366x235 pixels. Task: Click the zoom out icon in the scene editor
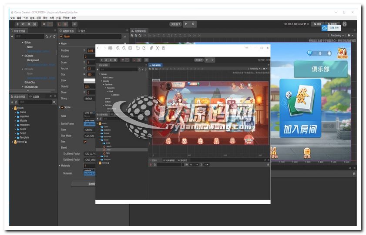pos(136,35)
